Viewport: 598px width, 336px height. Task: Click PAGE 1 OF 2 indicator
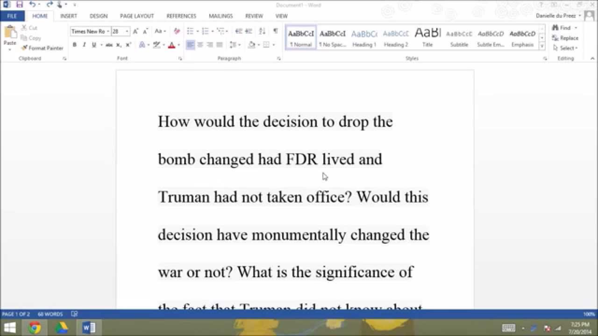(16, 314)
